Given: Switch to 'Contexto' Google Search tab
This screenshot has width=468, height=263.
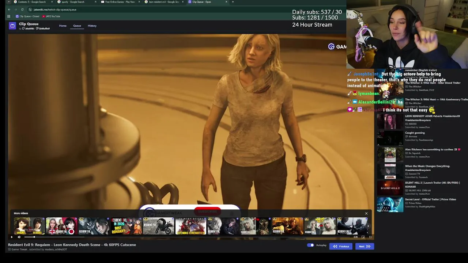Looking at the screenshot, I should 32,2.
